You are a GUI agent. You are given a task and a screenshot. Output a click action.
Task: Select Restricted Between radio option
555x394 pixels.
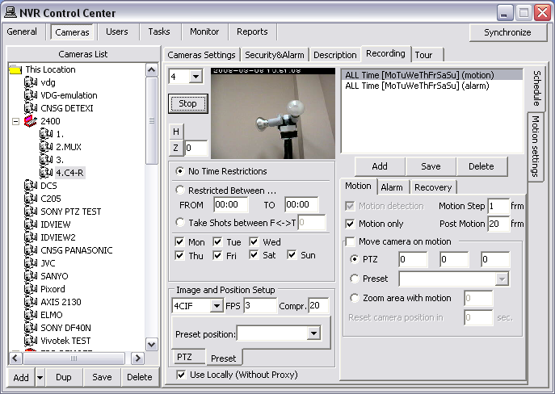coord(179,190)
